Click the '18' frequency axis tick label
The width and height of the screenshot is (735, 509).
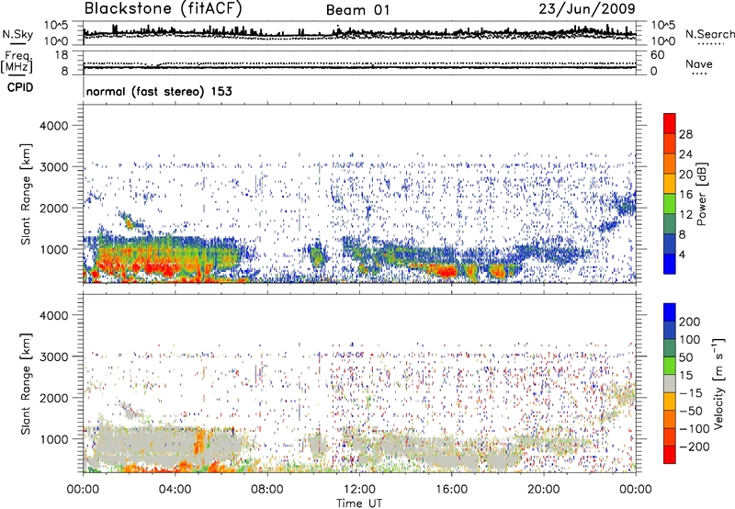click(x=62, y=55)
